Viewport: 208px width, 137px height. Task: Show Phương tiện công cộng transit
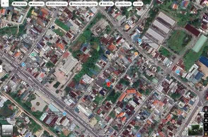(83, 4)
